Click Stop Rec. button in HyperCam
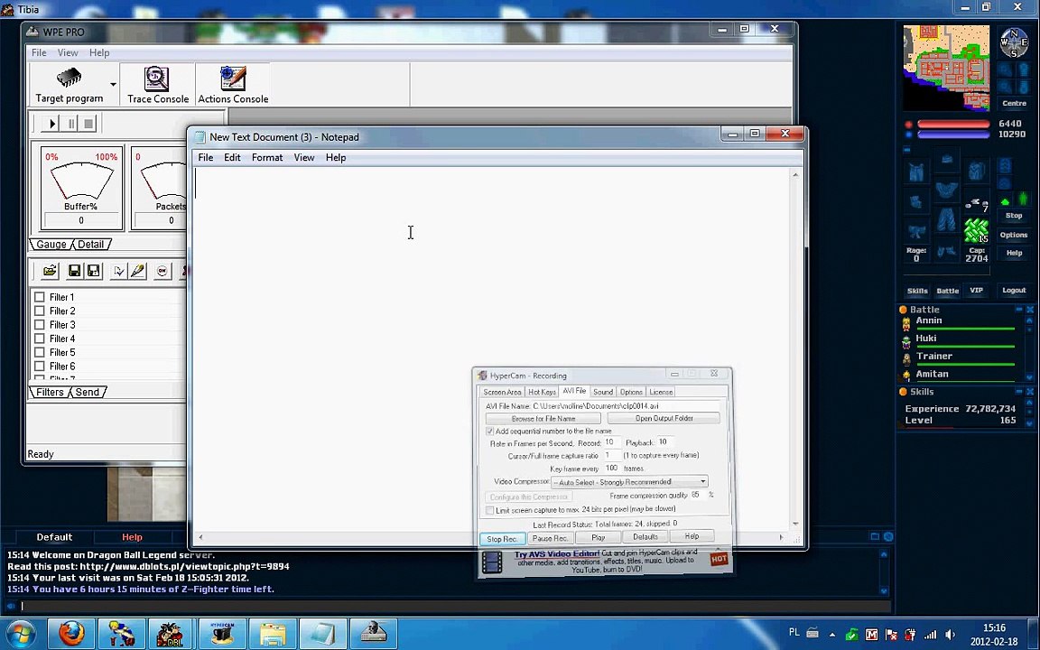1040x650 pixels. [502, 539]
